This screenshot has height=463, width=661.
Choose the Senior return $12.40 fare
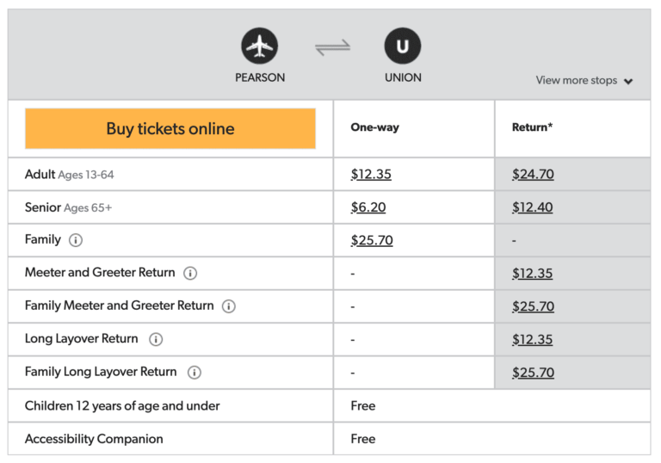pyautogui.click(x=533, y=207)
